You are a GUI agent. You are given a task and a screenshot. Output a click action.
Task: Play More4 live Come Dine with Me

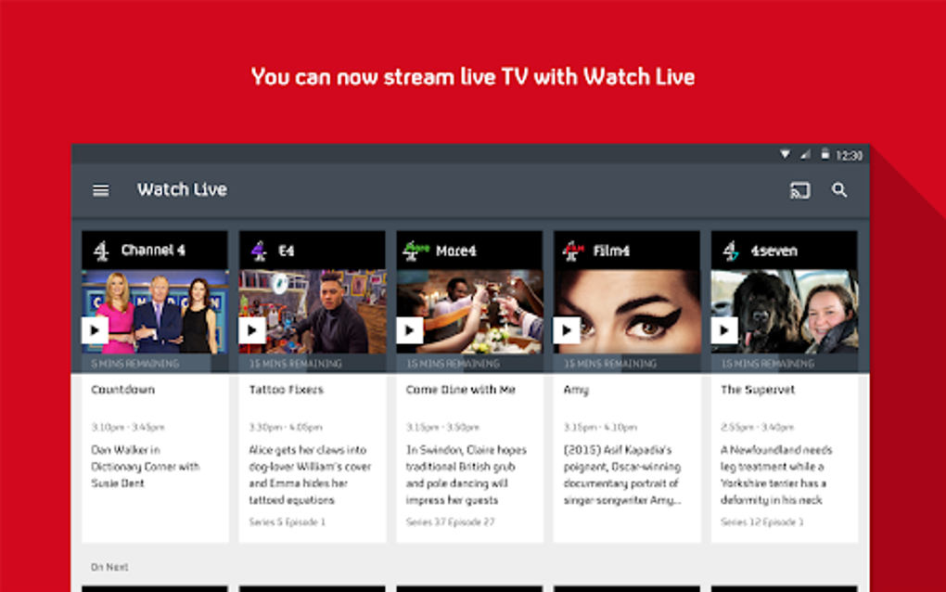pos(410,330)
